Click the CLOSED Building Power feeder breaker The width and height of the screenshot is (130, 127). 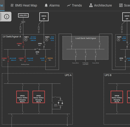click(25, 59)
